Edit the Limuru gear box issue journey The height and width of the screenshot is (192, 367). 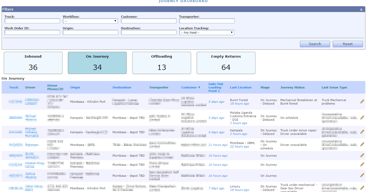tap(362, 188)
